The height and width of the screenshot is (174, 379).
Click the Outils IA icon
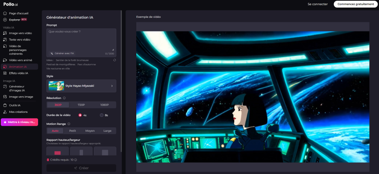click(5, 106)
